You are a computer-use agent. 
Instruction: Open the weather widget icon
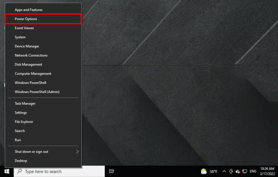point(204,171)
